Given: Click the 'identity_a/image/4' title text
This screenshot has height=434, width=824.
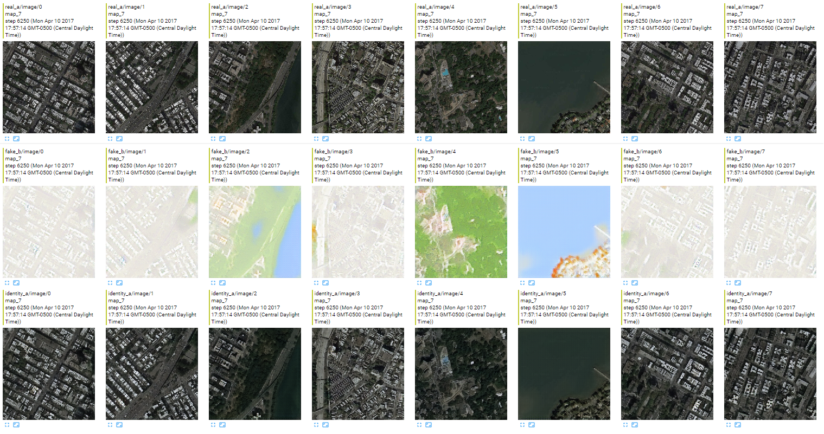Looking at the screenshot, I should pyautogui.click(x=440, y=294).
